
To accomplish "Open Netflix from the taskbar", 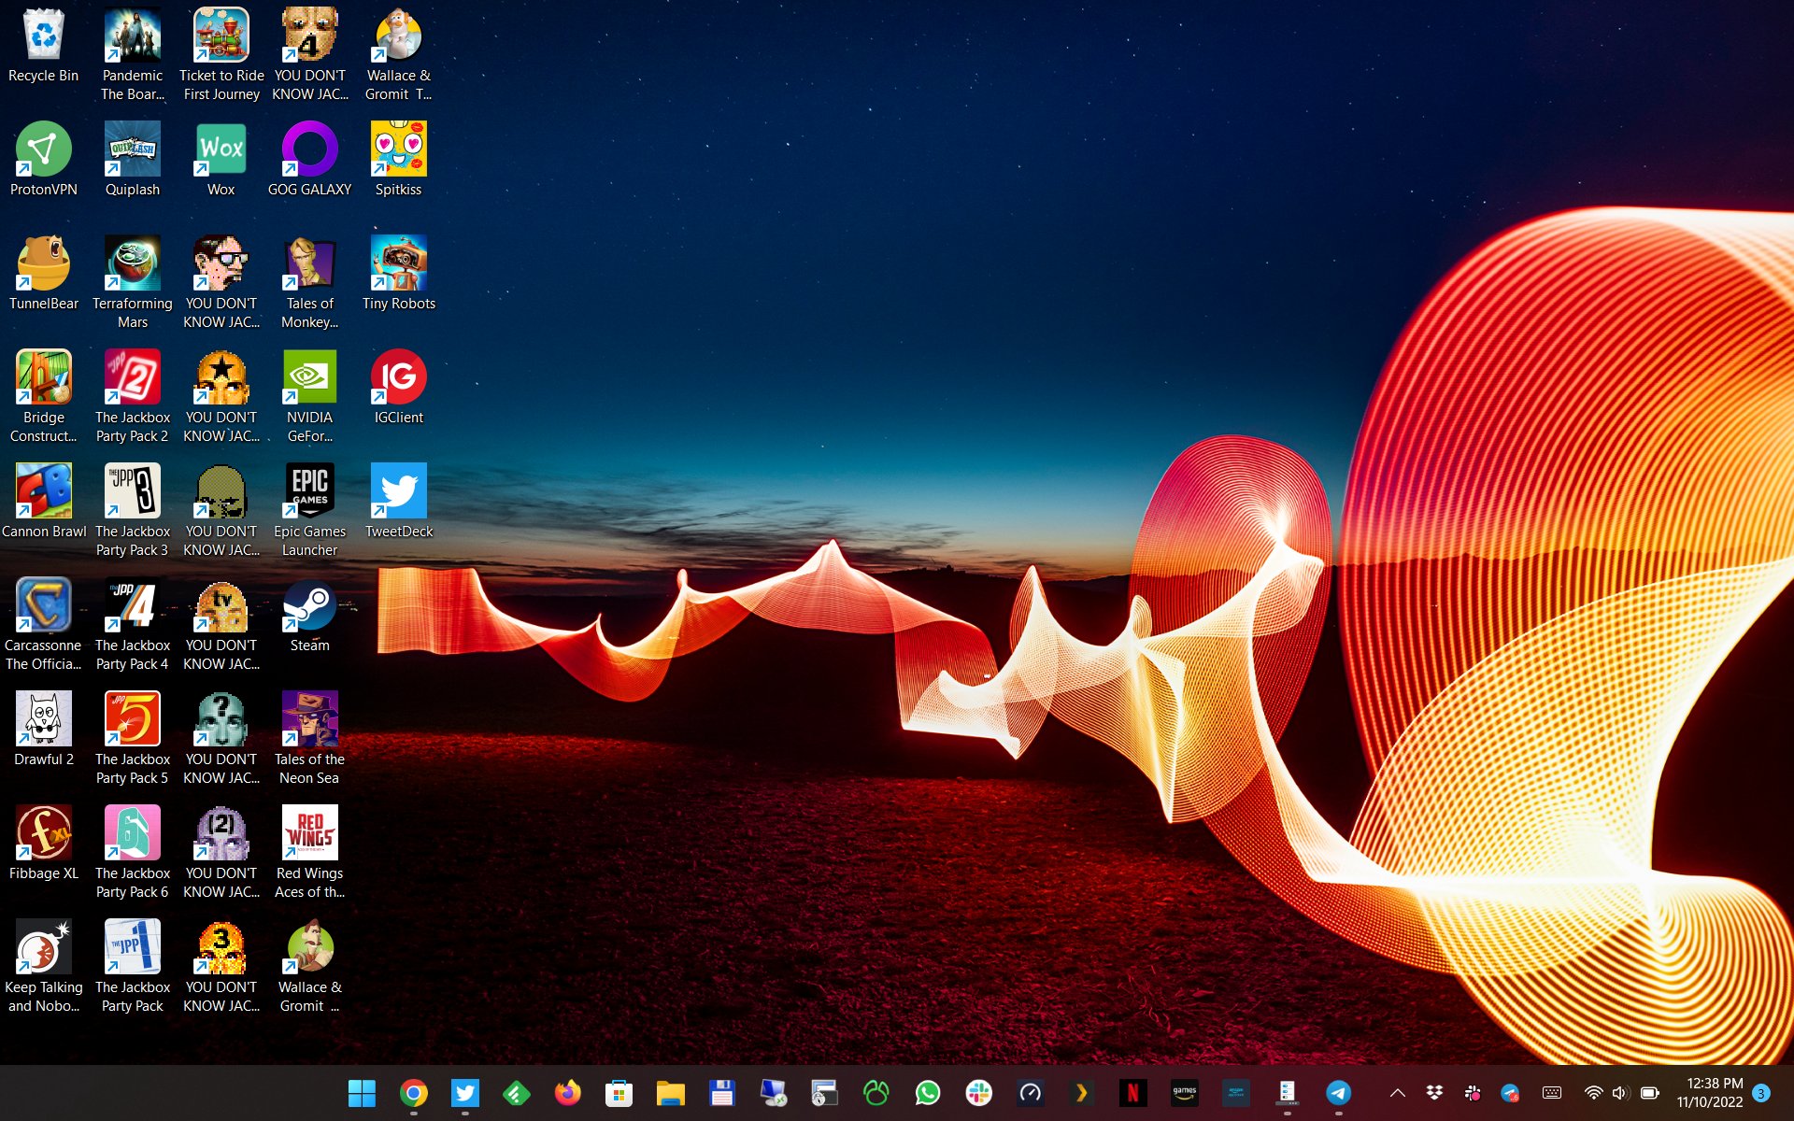I will [1133, 1092].
